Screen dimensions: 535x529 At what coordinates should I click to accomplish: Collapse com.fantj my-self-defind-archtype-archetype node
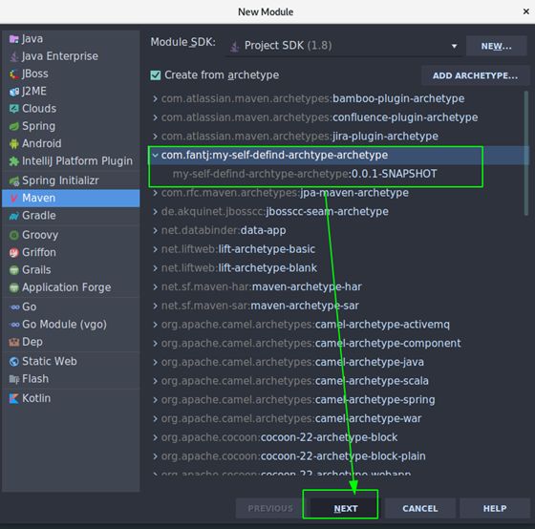(155, 156)
